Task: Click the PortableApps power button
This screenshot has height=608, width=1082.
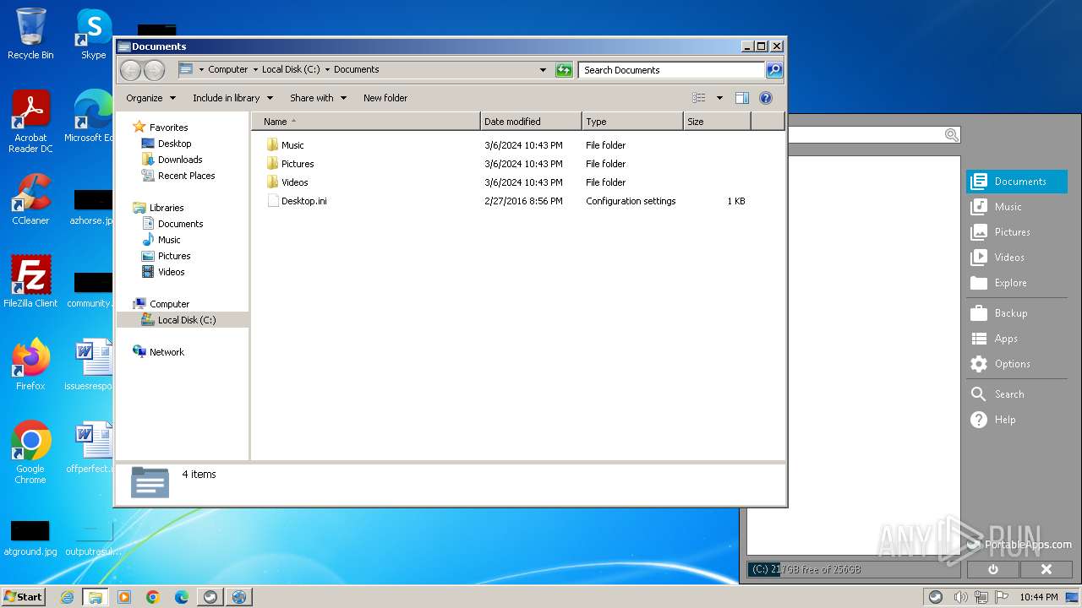Action: coord(992,569)
